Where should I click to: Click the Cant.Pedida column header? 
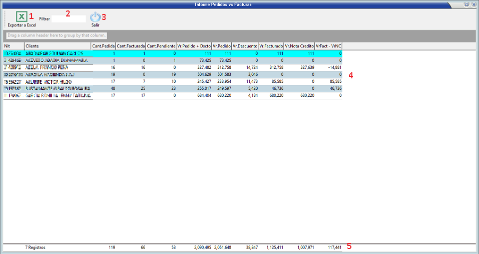(104, 46)
